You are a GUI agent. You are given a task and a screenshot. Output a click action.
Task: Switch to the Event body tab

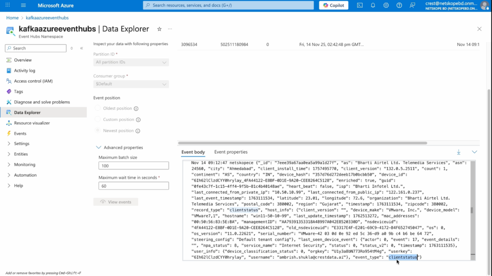tap(193, 152)
